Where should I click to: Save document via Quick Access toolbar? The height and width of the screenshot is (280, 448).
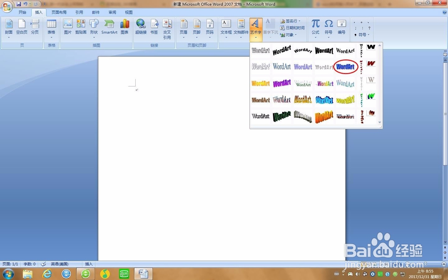click(18, 4)
